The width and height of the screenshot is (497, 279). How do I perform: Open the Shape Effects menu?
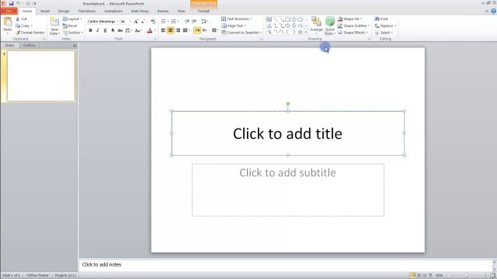pyautogui.click(x=353, y=33)
